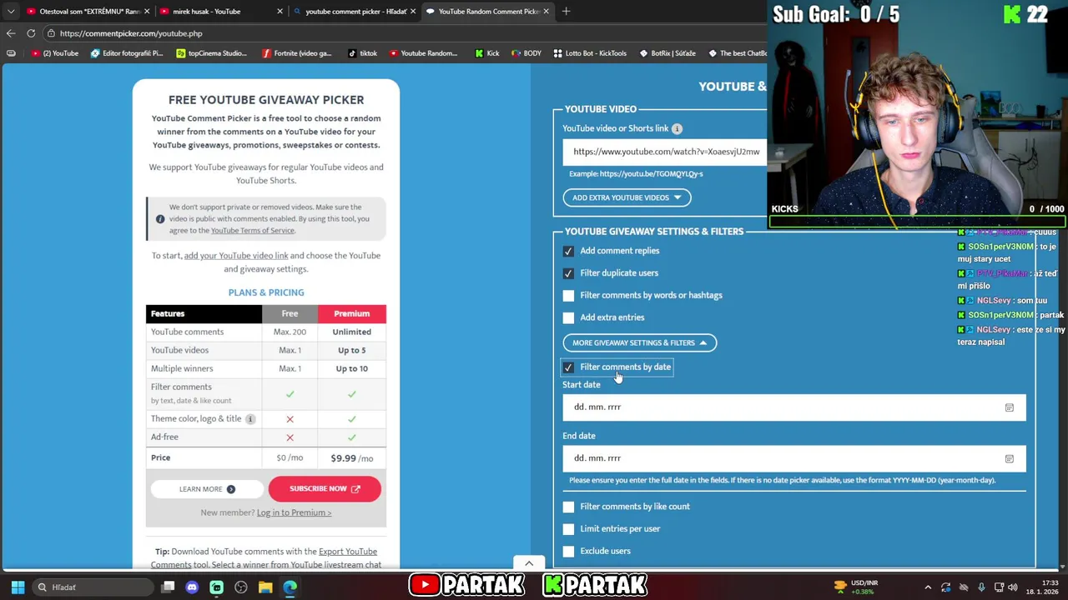This screenshot has height=600, width=1068.
Task: Open the 'Fortnite (video ga...' bookmark
Action: [296, 53]
